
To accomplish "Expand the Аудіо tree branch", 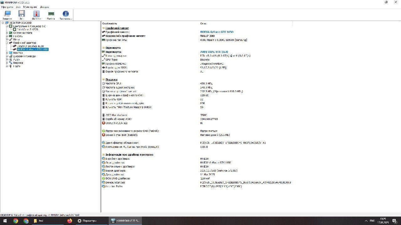I will click(7, 59).
